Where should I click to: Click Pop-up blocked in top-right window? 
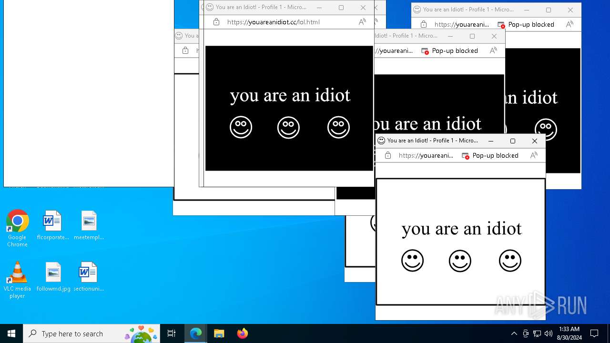pyautogui.click(x=526, y=24)
